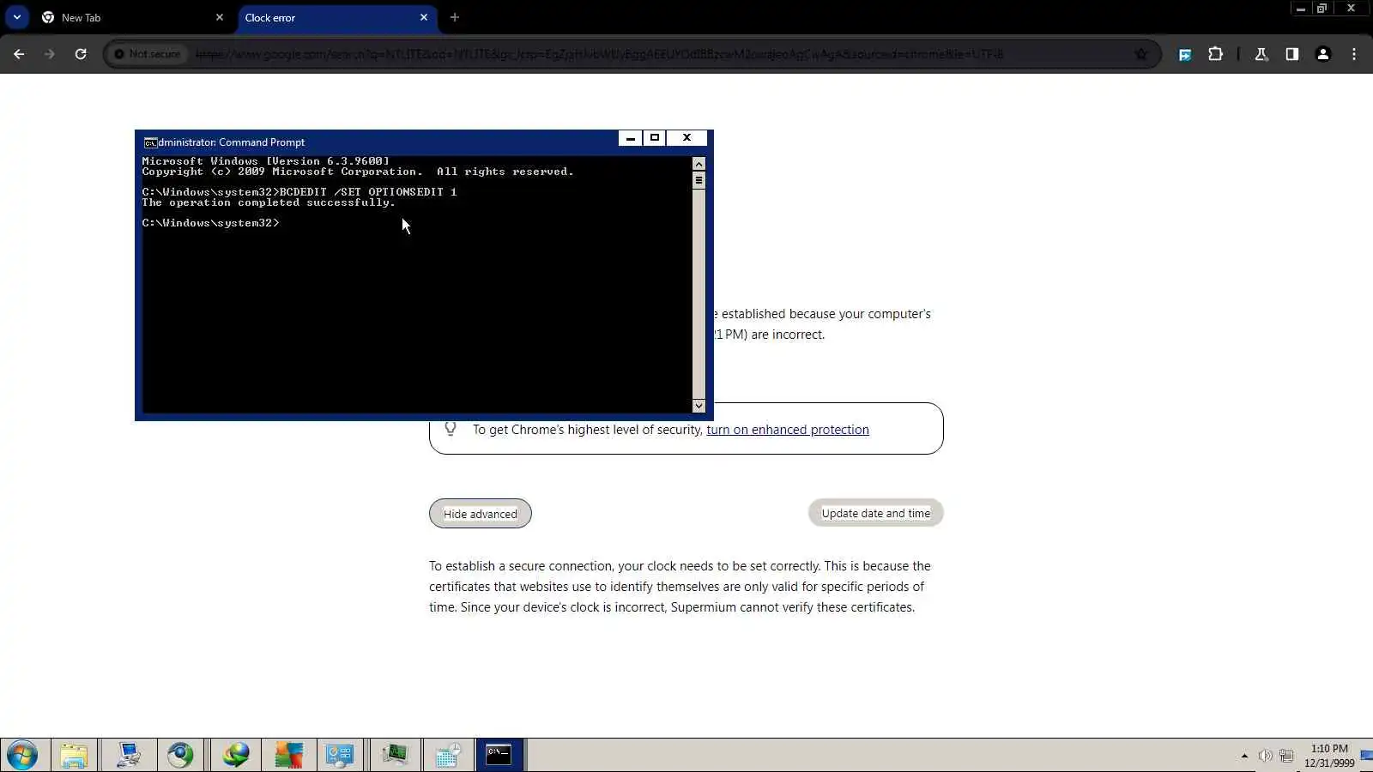1373x772 pixels.
Task: Go back using the browser back arrow
Action: (x=19, y=54)
